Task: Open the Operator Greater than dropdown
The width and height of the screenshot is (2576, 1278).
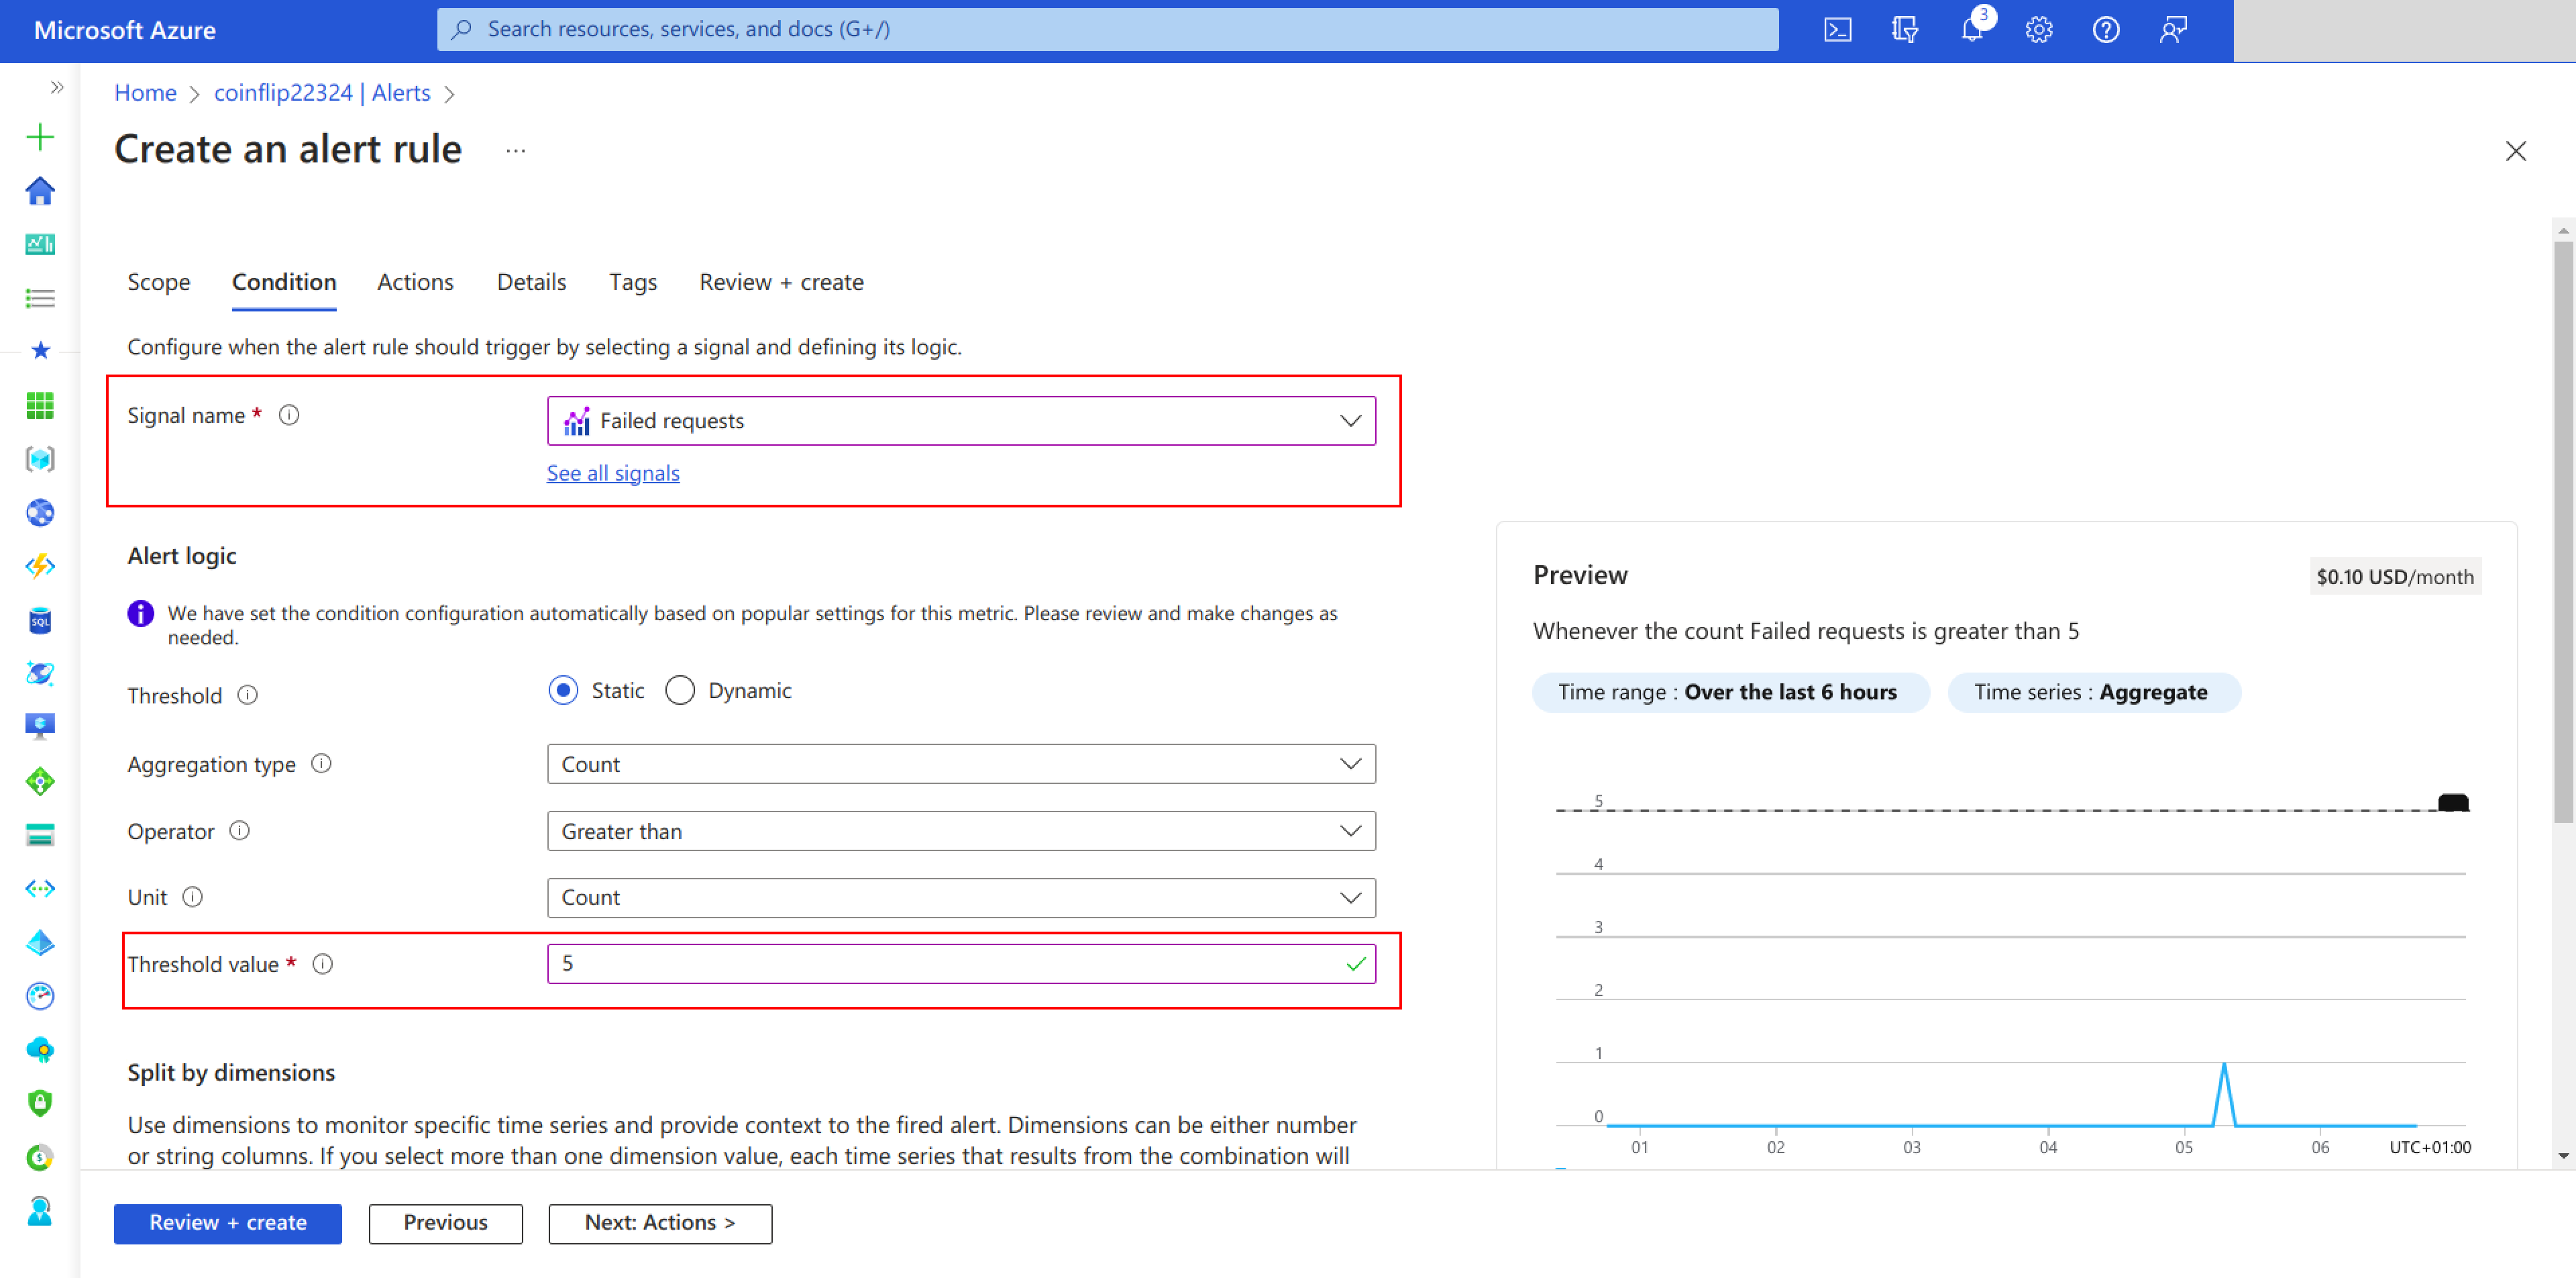Action: (x=960, y=832)
